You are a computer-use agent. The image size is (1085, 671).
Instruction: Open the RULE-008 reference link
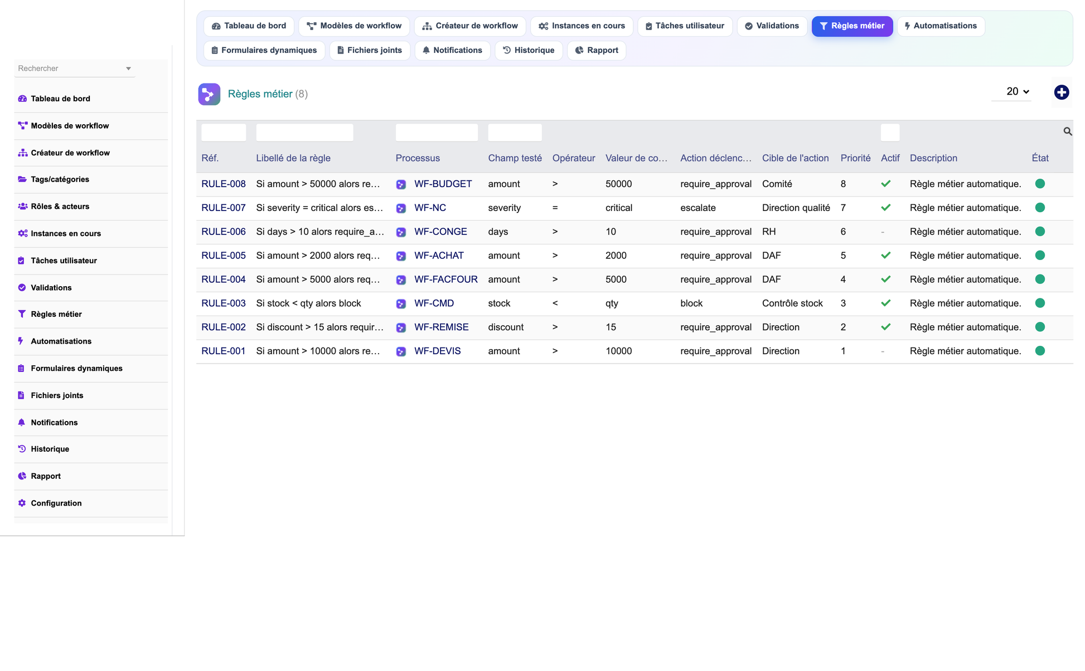pyautogui.click(x=224, y=184)
